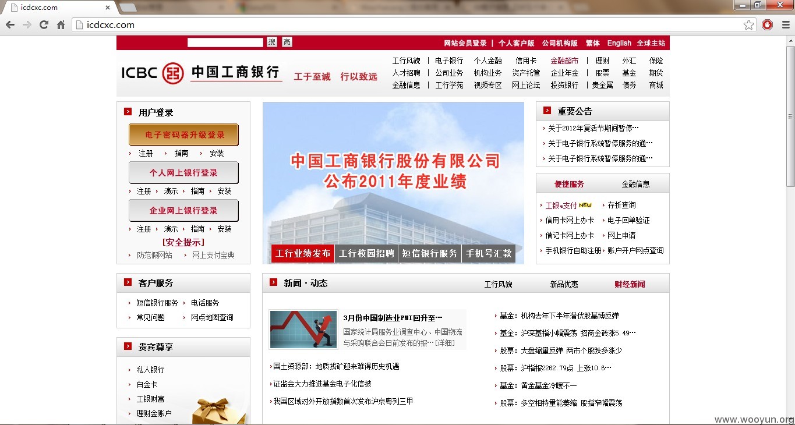
Task: Bookmark this page with the star icon
Action: click(x=749, y=25)
